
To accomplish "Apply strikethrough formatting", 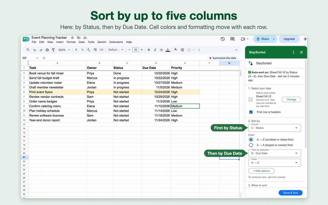I will pyautogui.click(x=161, y=50).
